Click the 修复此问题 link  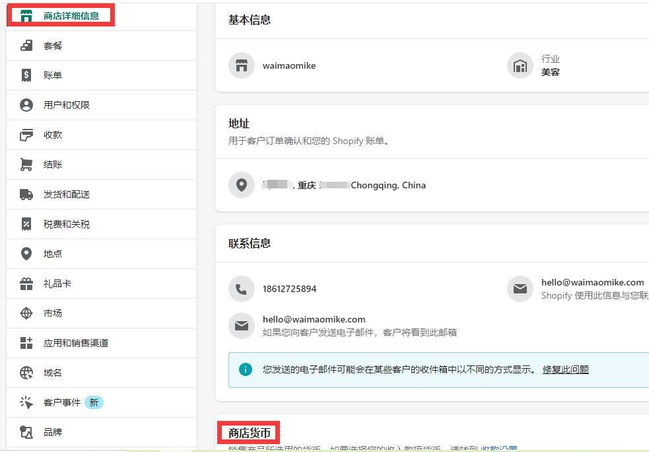tap(565, 369)
